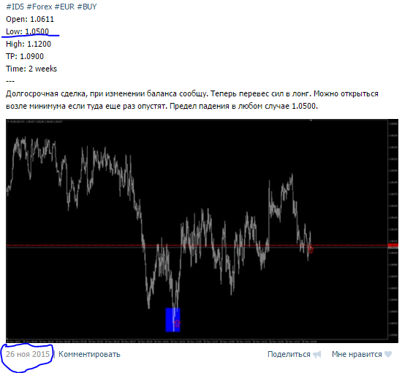Screen dimensions: 402x373
Task: Click the text Time: 2 weeks
Action: click(x=31, y=69)
